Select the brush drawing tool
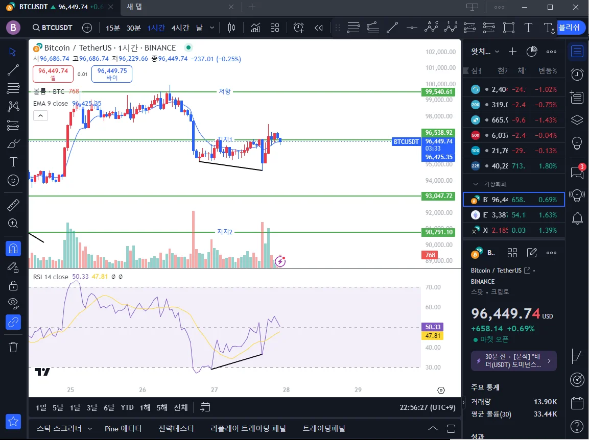This screenshot has width=589, height=440. pyautogui.click(x=13, y=143)
